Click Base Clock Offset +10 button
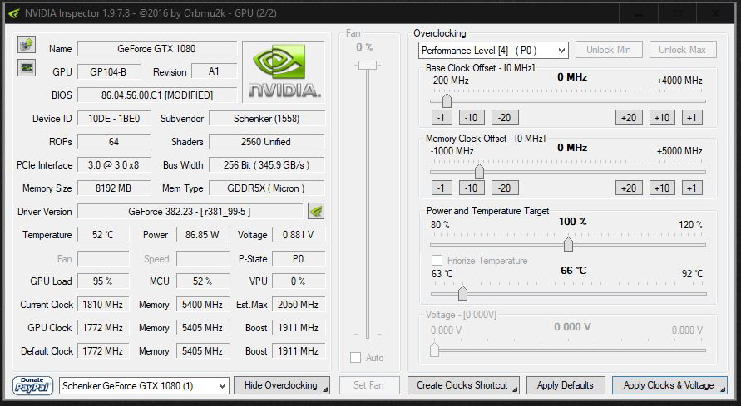 click(662, 117)
